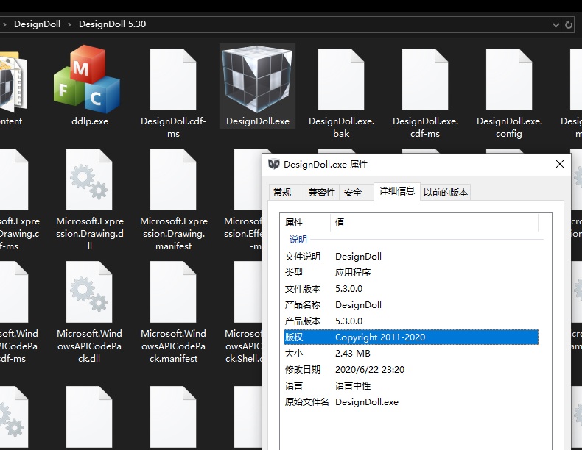
Task: Expand chevron before DesignDoll breadcrumb
Action: [x=5, y=24]
